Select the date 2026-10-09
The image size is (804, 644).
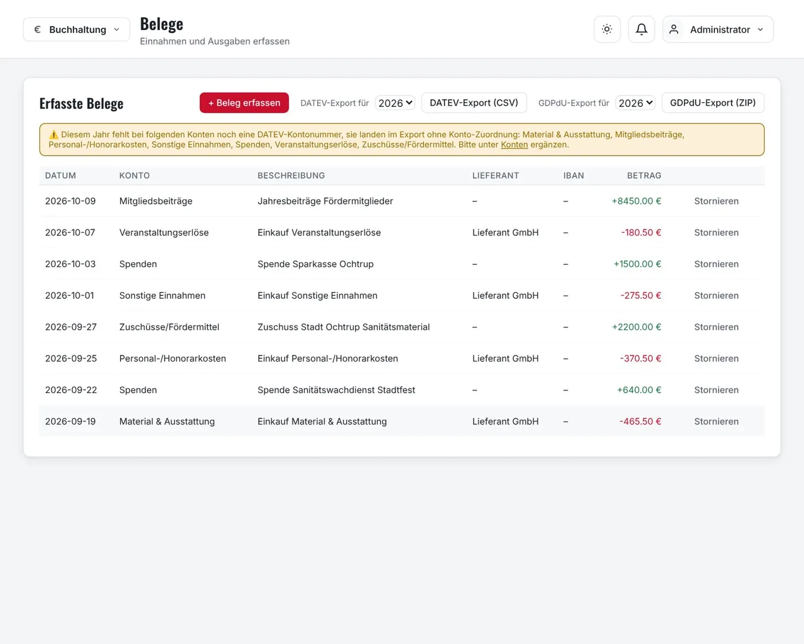pos(71,201)
